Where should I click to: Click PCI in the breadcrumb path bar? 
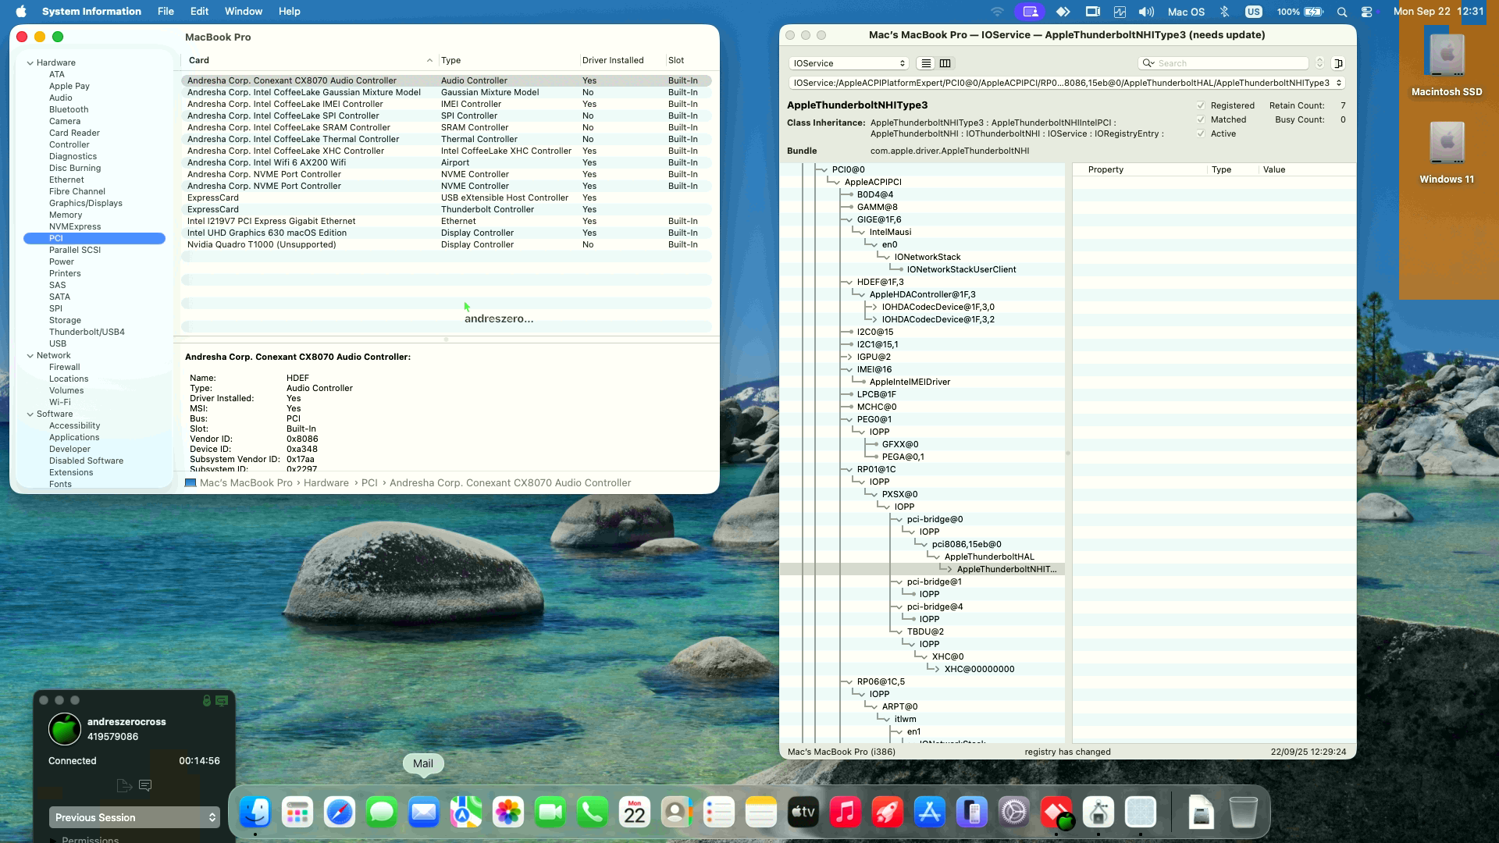(x=369, y=483)
